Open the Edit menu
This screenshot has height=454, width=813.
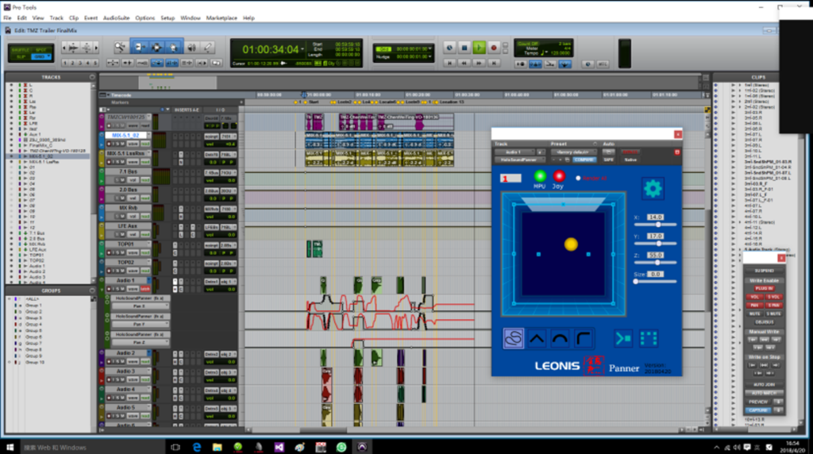[x=21, y=17]
